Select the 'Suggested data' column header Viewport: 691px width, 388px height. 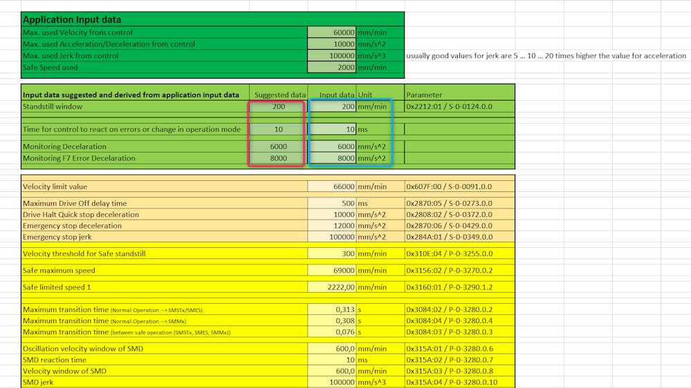pyautogui.click(x=280, y=95)
